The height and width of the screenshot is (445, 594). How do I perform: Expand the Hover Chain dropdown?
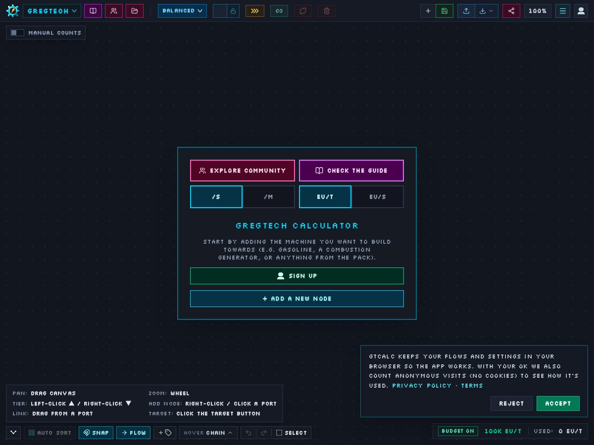tap(208, 433)
